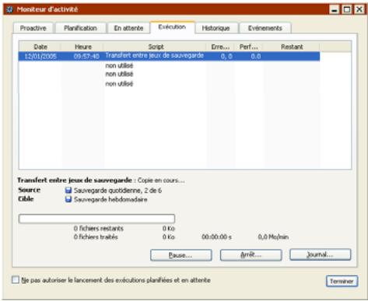The width and height of the screenshot is (368, 301).
Task: Click the second 'non utilisé' row
Action: click(x=119, y=74)
